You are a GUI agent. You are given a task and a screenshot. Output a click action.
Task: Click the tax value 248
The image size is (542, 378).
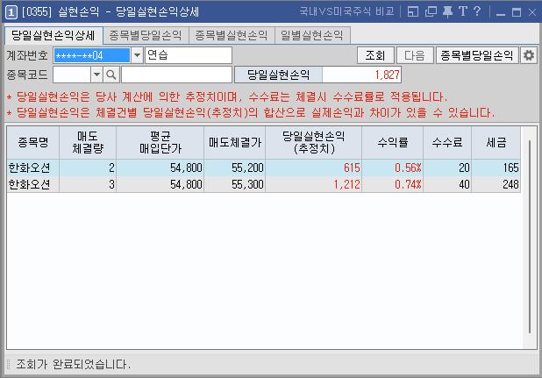point(510,184)
